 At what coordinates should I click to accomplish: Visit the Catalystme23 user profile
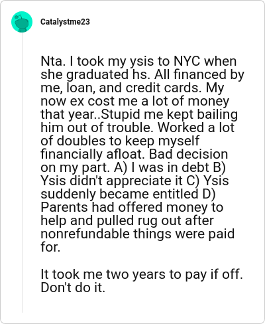[65, 22]
